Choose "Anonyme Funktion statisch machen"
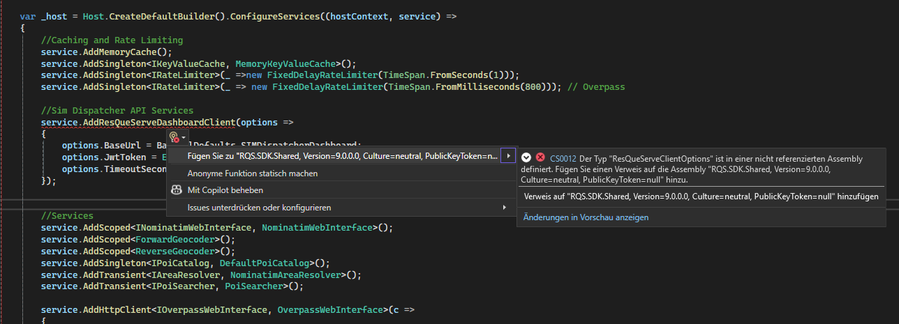899x324 pixels. click(x=253, y=173)
